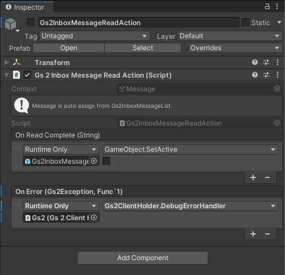Click the Add Component button
This screenshot has height=275, width=285.
click(143, 258)
